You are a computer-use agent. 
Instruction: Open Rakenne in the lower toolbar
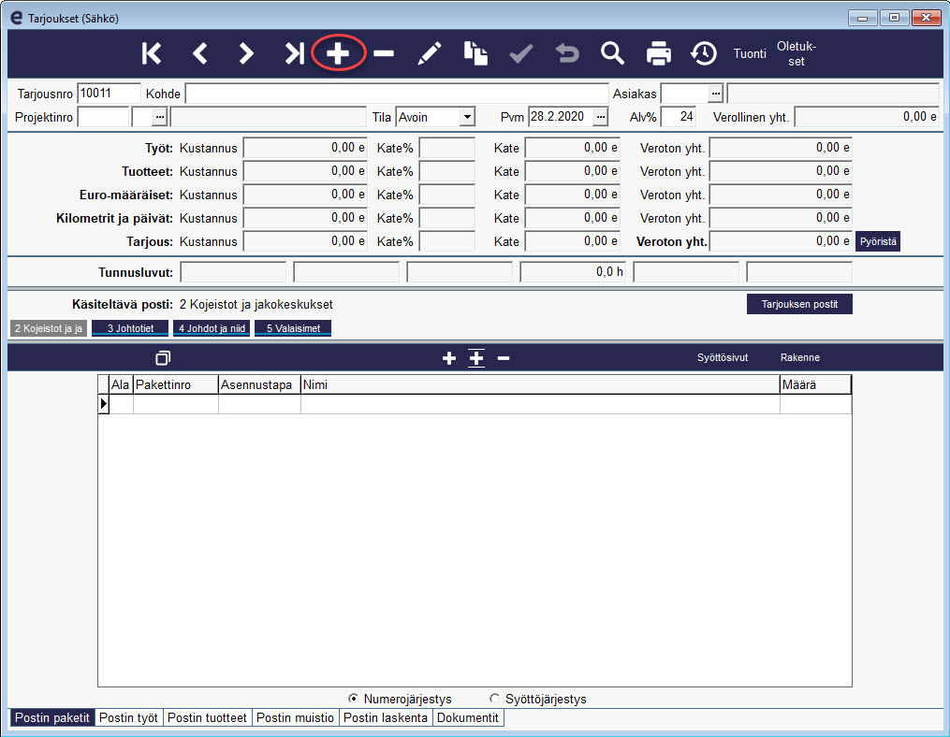tap(799, 358)
